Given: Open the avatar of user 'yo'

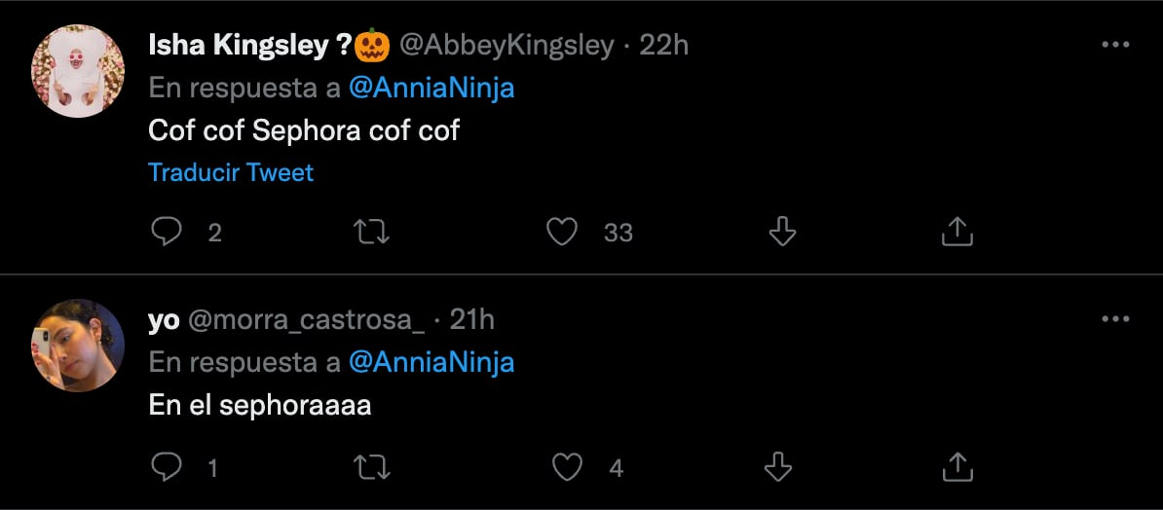Looking at the screenshot, I should coord(78,346).
